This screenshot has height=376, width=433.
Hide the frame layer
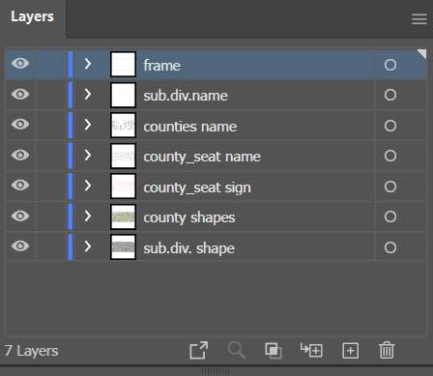(20, 64)
